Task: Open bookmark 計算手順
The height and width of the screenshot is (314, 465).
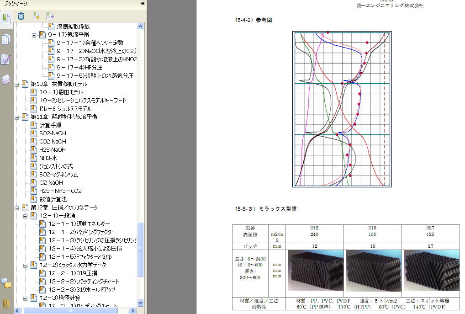Action: [x=50, y=125]
